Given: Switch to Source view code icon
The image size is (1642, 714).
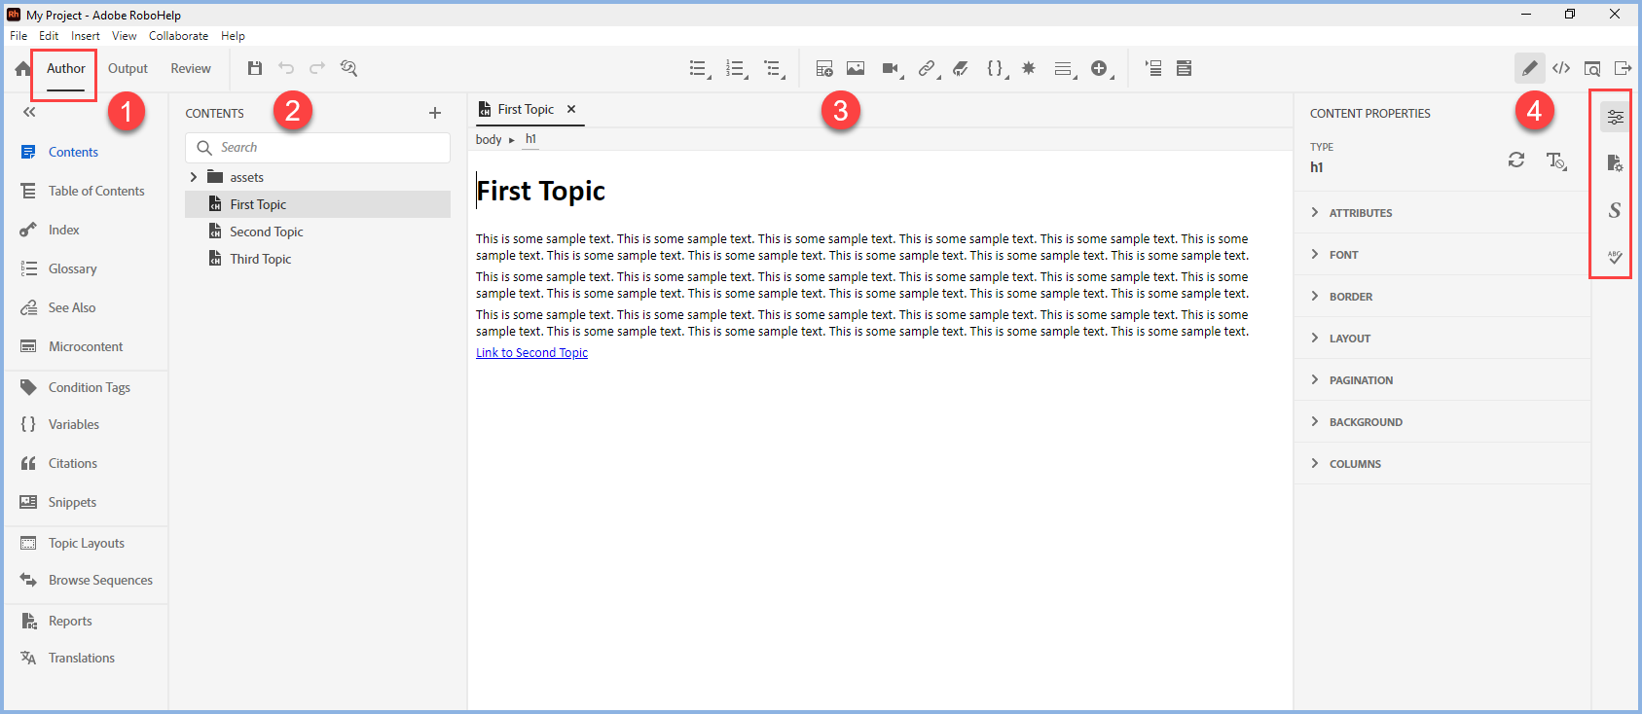Looking at the screenshot, I should point(1561,68).
